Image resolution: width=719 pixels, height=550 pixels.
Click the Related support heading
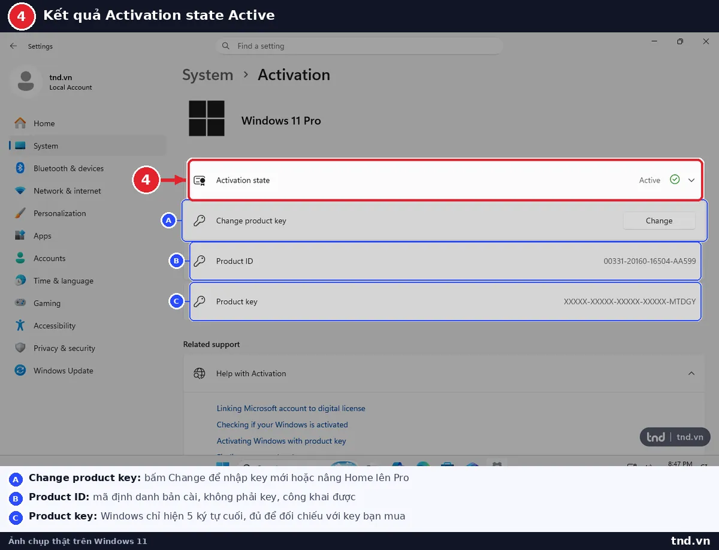coord(212,344)
